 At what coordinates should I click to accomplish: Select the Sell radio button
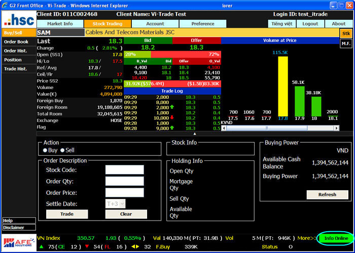pyautogui.click(x=62, y=150)
